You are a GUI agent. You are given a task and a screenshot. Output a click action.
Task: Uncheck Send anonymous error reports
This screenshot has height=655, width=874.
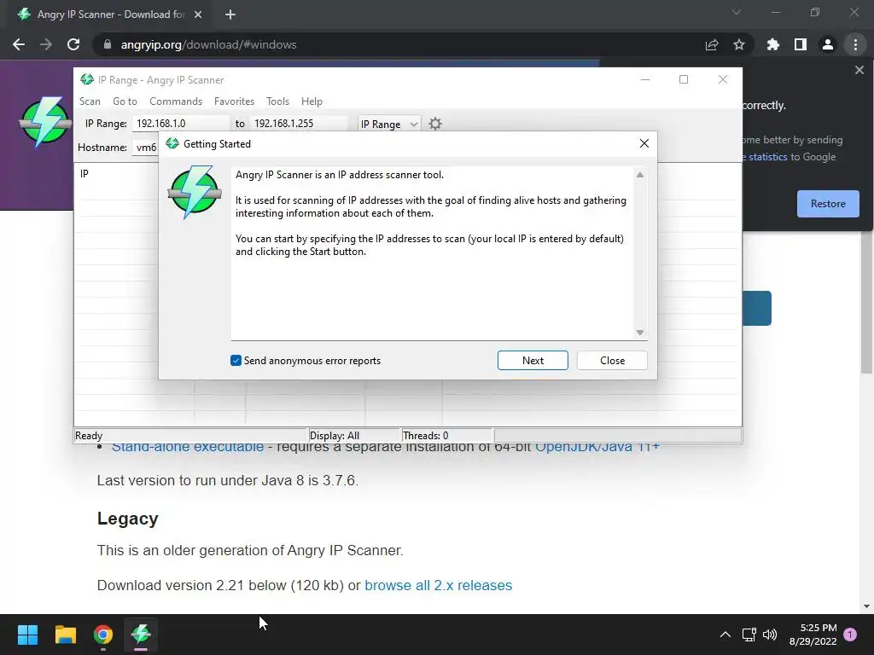[x=236, y=361]
